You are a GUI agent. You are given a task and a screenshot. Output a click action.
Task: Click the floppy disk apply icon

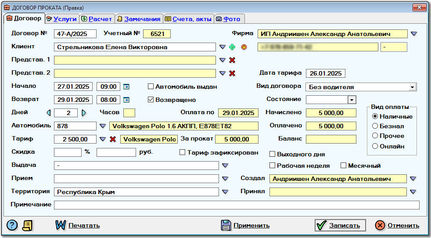point(226,225)
